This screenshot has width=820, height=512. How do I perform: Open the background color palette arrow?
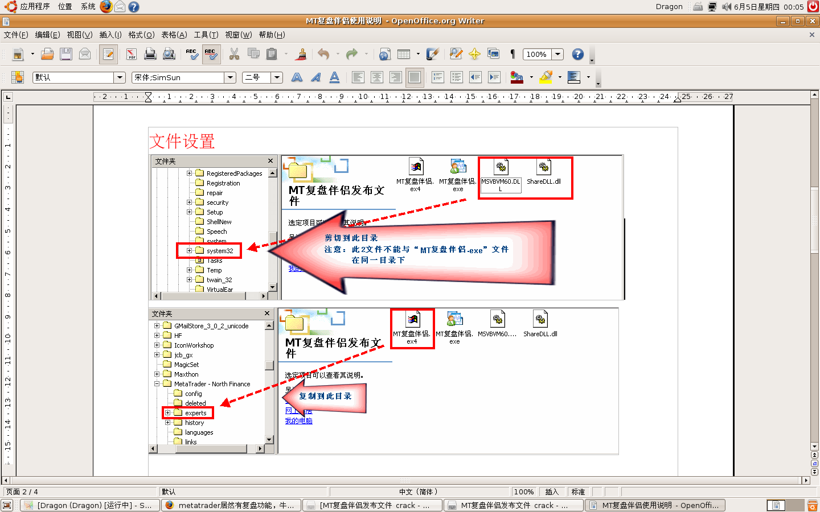588,77
